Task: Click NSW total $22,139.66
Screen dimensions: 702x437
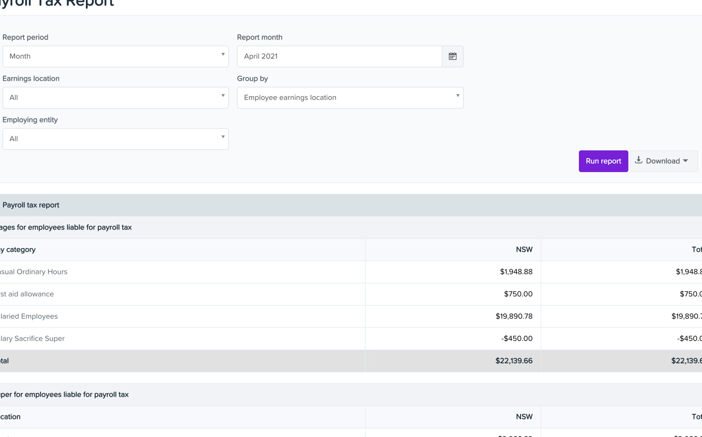Action: tap(514, 361)
